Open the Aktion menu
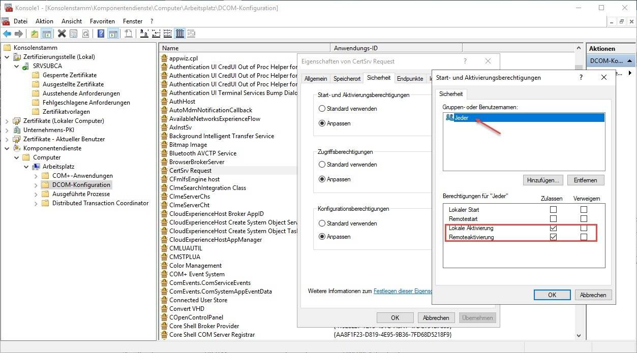This screenshot has width=637, height=353. [x=44, y=21]
